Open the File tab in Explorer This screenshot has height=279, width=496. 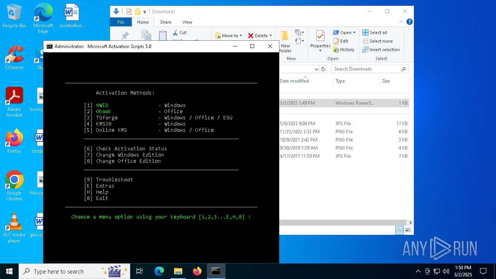[121, 22]
